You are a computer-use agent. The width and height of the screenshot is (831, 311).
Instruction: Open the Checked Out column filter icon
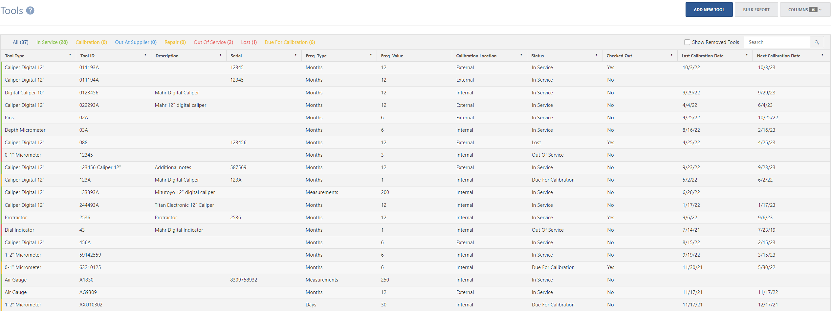(x=671, y=55)
